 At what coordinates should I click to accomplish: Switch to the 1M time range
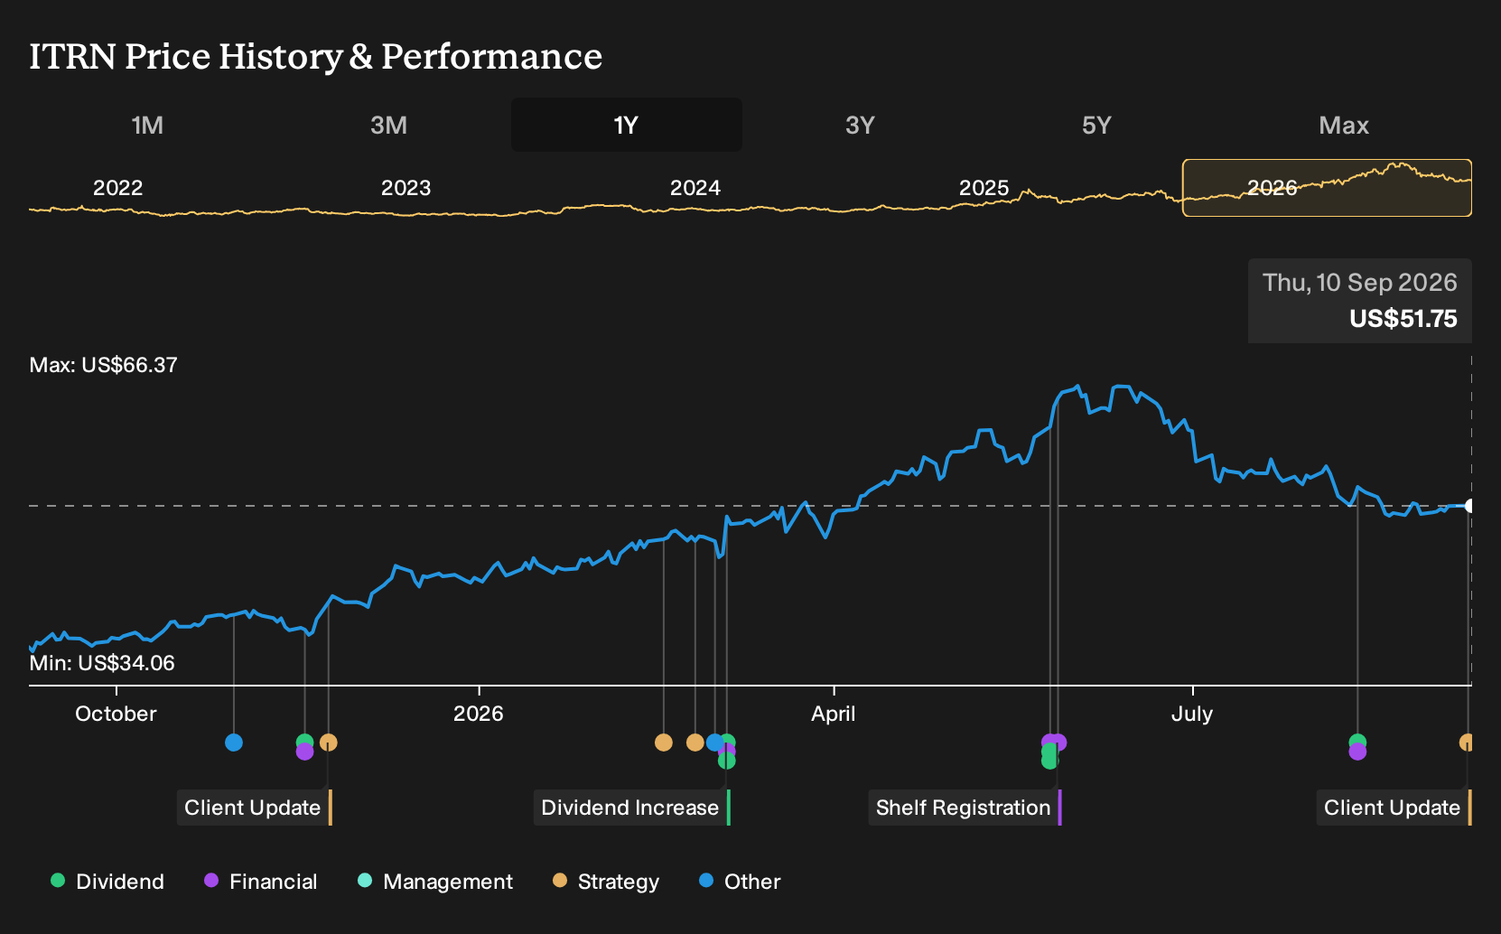[147, 125]
